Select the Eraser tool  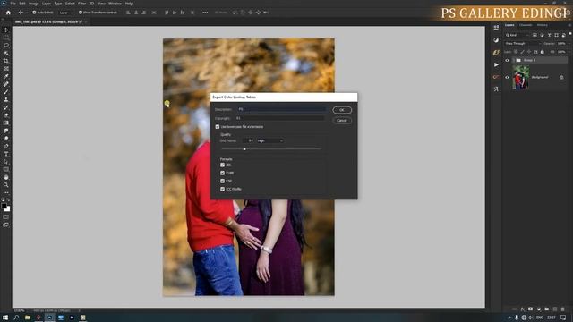pos(6,115)
